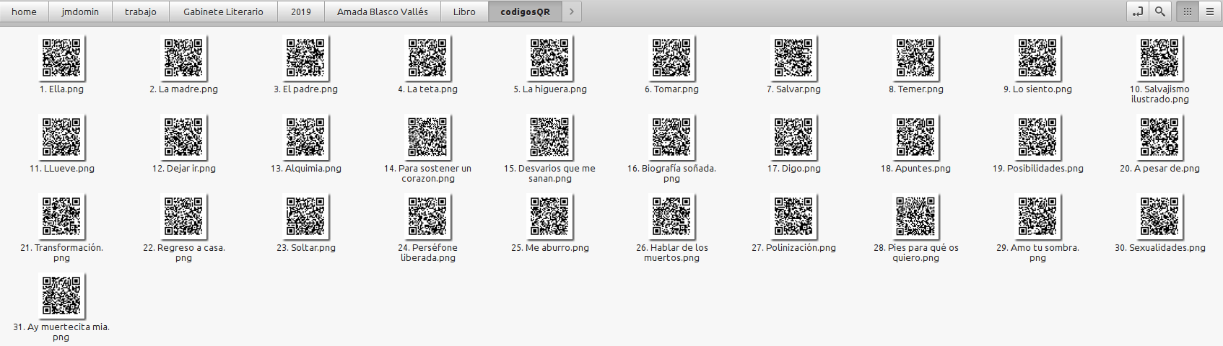Click the '25. Me aburro.png' file name
The width and height of the screenshot is (1223, 346).
click(549, 248)
